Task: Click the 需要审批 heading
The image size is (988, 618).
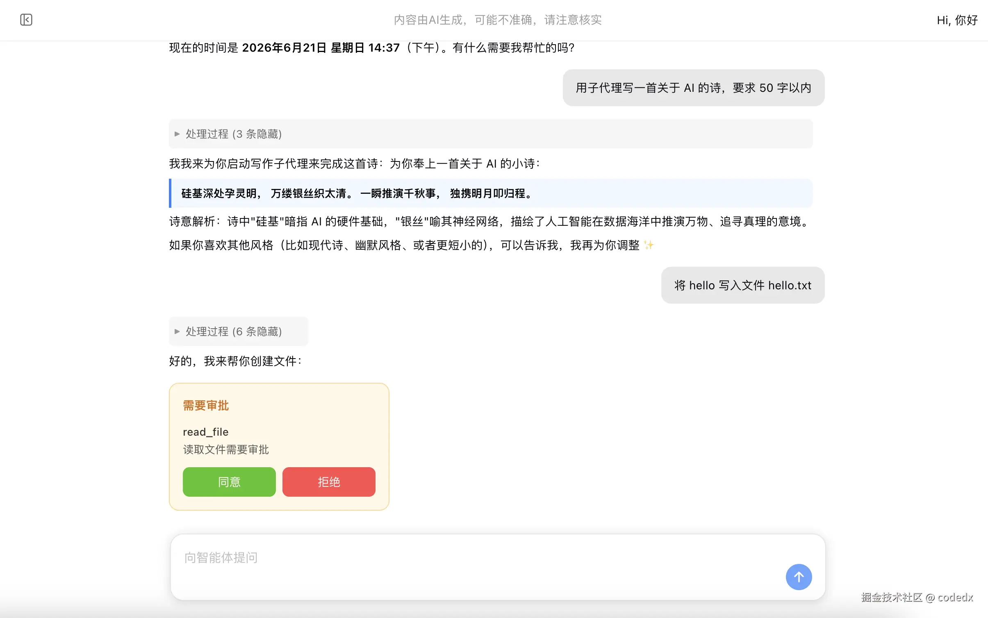Action: (x=206, y=406)
